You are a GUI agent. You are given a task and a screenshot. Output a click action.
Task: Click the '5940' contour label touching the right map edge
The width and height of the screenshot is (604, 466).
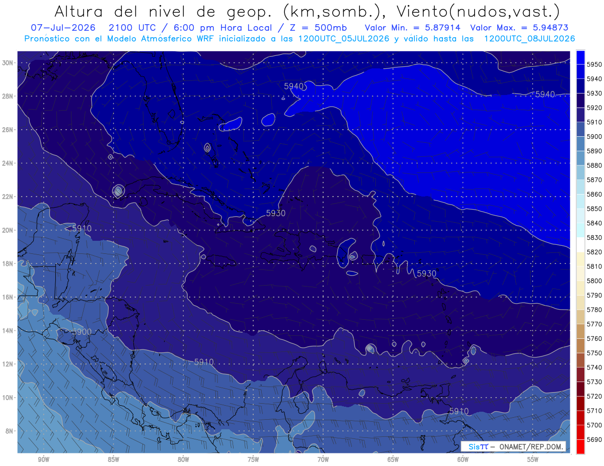click(x=545, y=95)
